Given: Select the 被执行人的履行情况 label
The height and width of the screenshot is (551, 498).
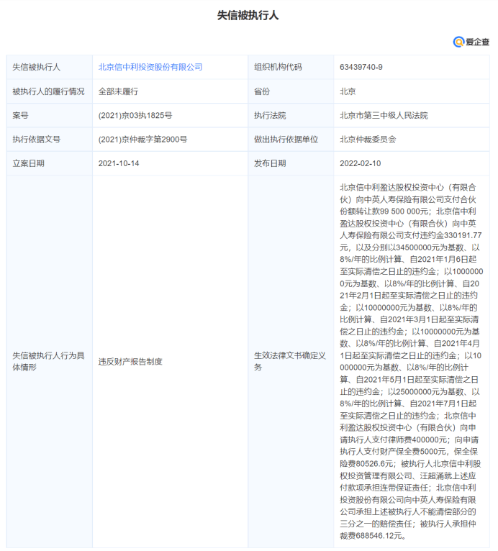Looking at the screenshot, I should coord(48,91).
